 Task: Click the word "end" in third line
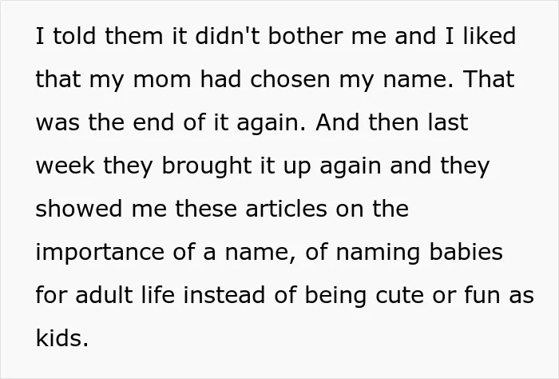(153, 122)
